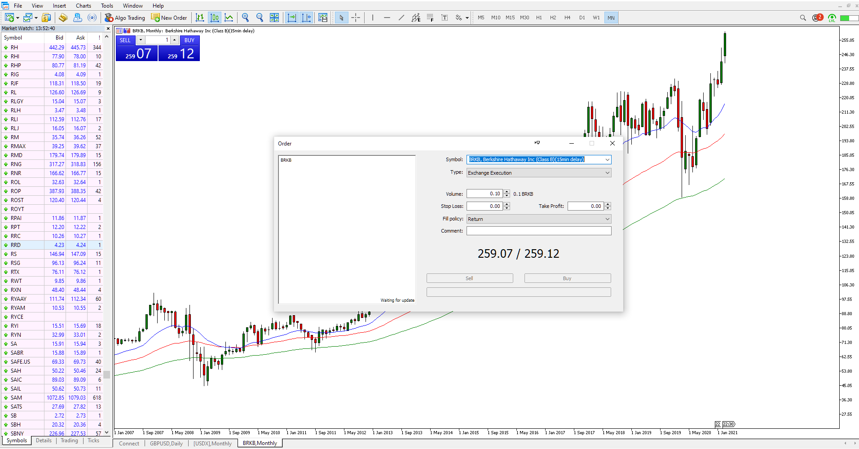Switch chart to candlestick mode
Image resolution: width=859 pixels, height=449 pixels.
(x=215, y=18)
